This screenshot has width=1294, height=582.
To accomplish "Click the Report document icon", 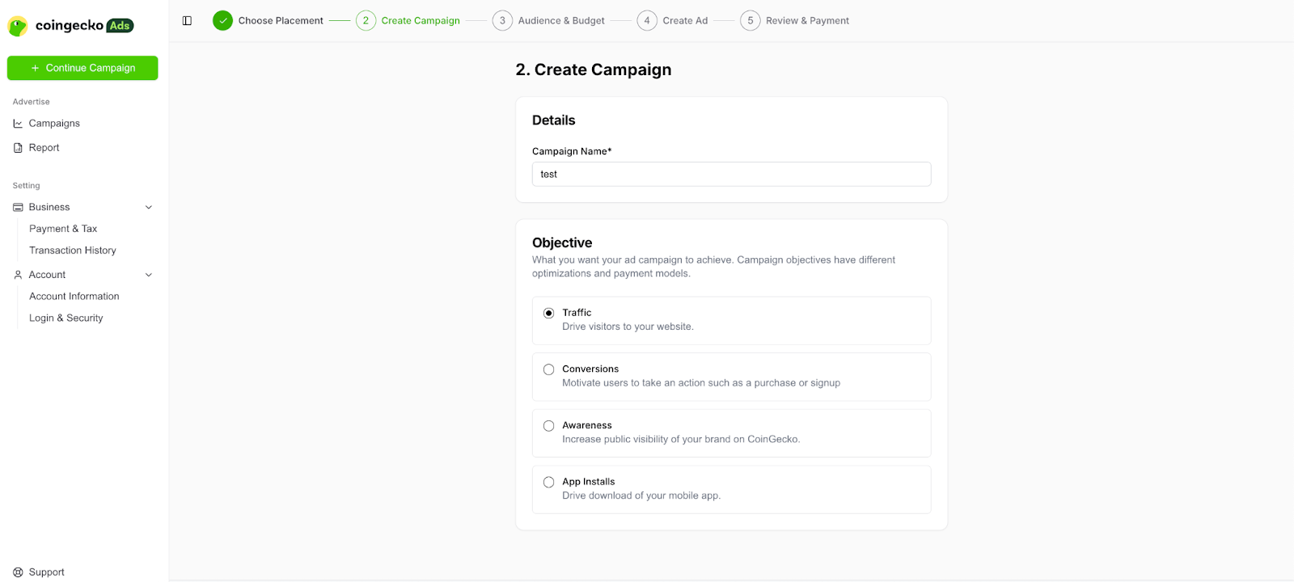I will tap(18, 148).
